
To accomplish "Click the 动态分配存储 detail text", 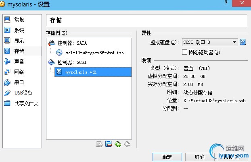I will pyautogui.click(x=198, y=92).
